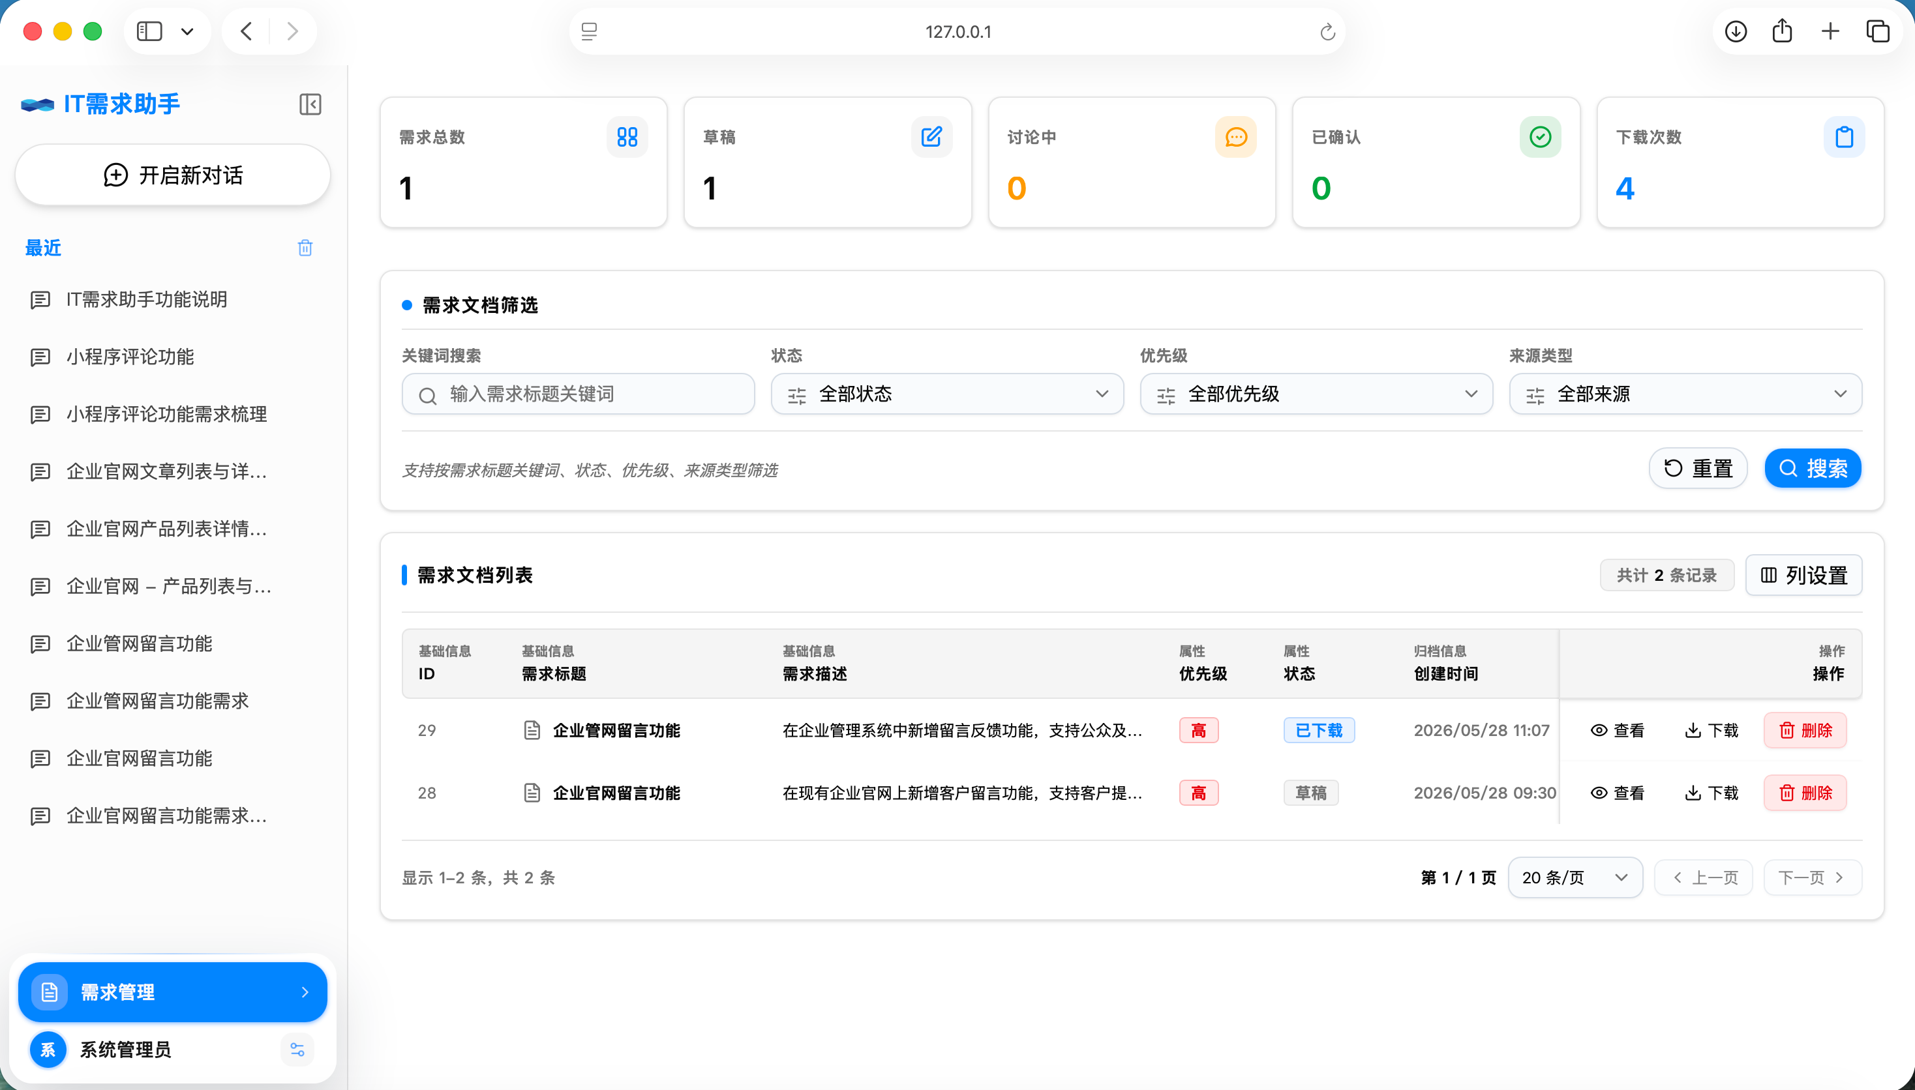Click the 共计 2 条记录 badge
Screen dimensions: 1915x1090
1666,575
